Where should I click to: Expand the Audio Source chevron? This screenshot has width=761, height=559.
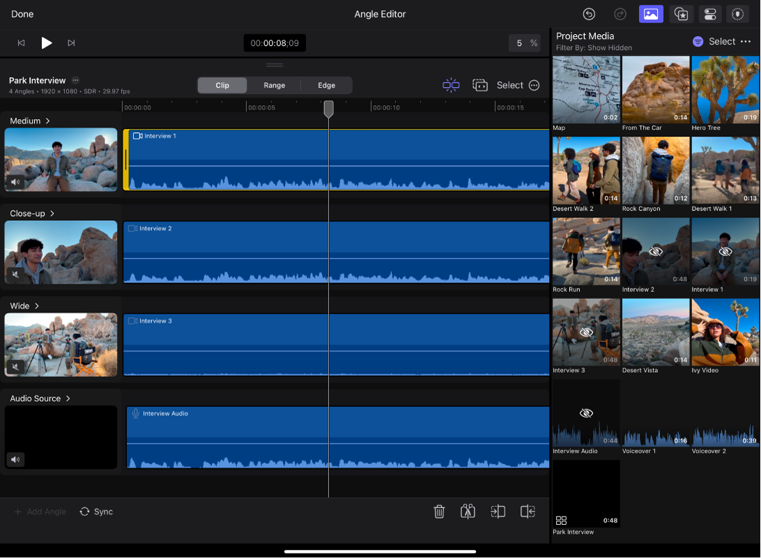(67, 399)
